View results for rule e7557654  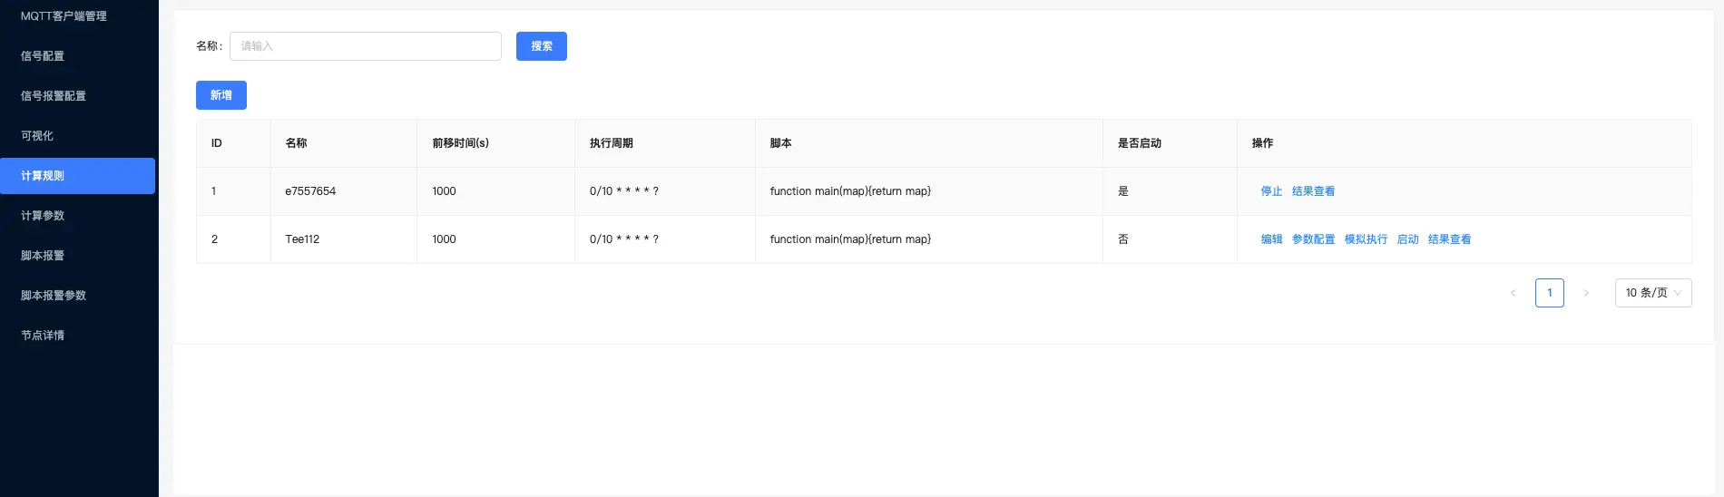1313,191
